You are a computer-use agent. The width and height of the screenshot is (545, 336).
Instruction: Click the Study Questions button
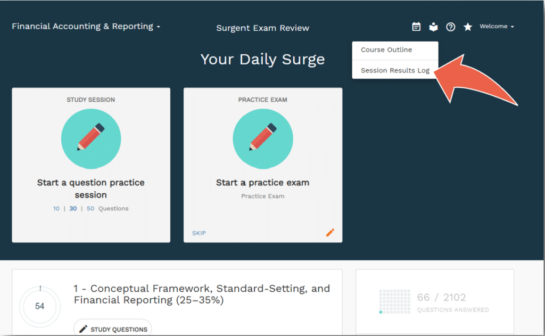(113, 329)
